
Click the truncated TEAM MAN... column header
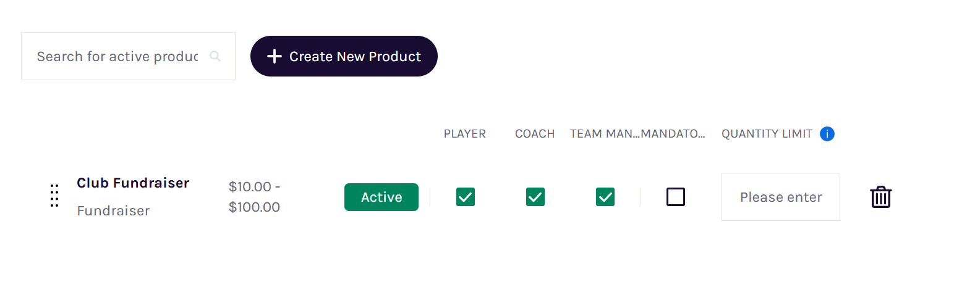605,134
